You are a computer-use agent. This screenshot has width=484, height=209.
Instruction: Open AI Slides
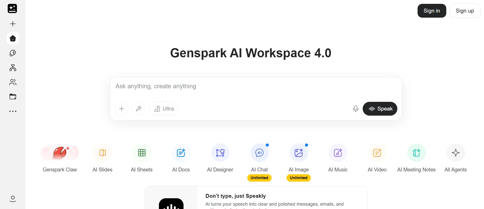point(103,159)
